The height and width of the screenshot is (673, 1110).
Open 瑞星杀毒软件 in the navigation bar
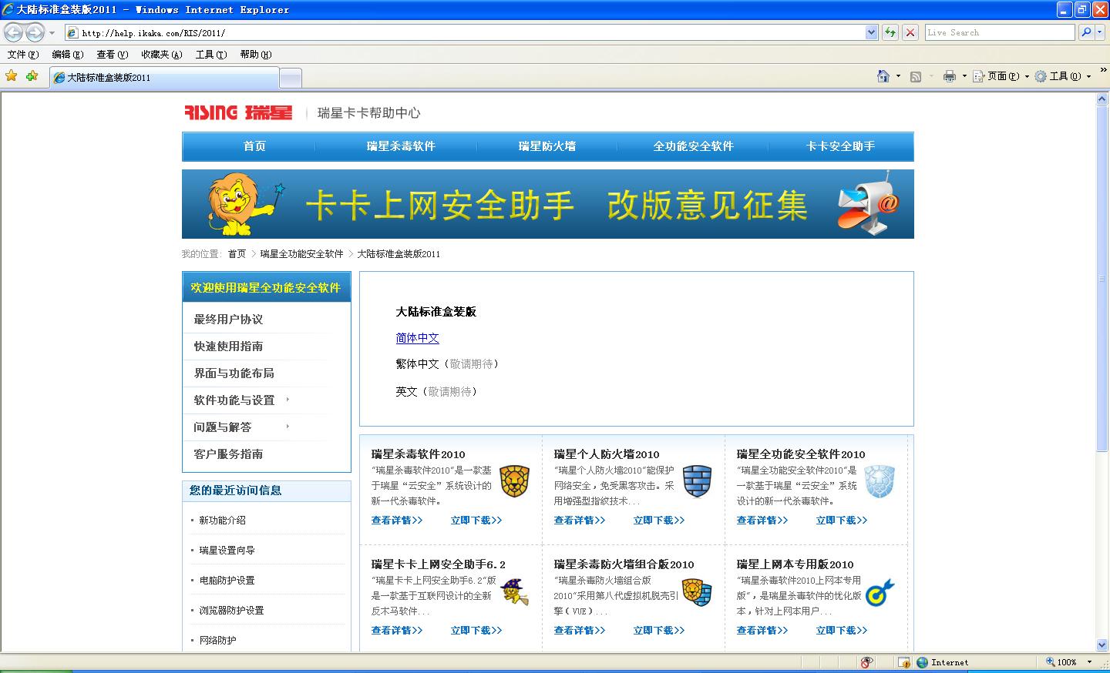(x=401, y=146)
